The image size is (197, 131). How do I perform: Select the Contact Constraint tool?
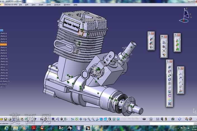point(170,71)
